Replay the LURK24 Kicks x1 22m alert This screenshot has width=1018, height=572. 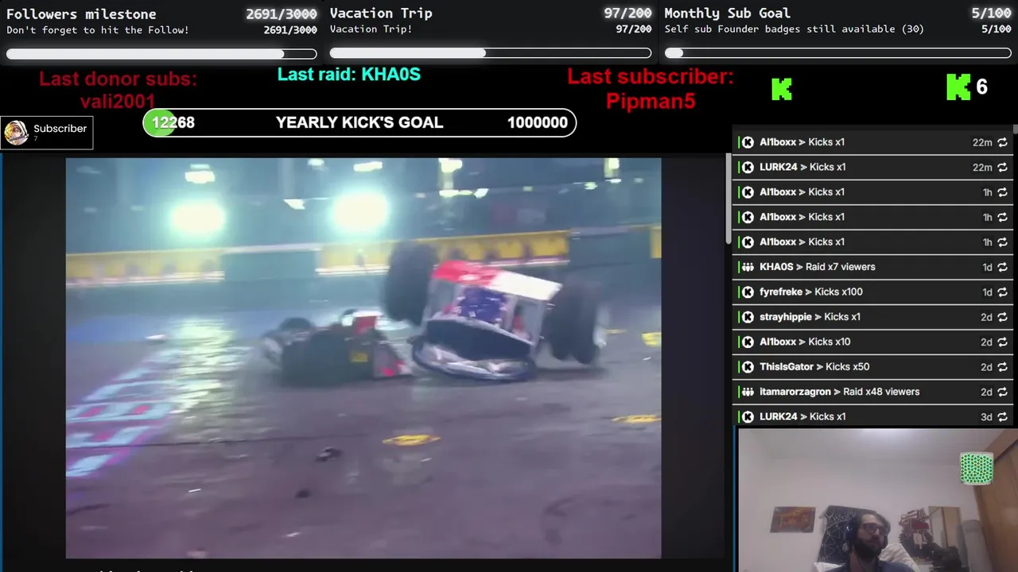pos(1002,167)
